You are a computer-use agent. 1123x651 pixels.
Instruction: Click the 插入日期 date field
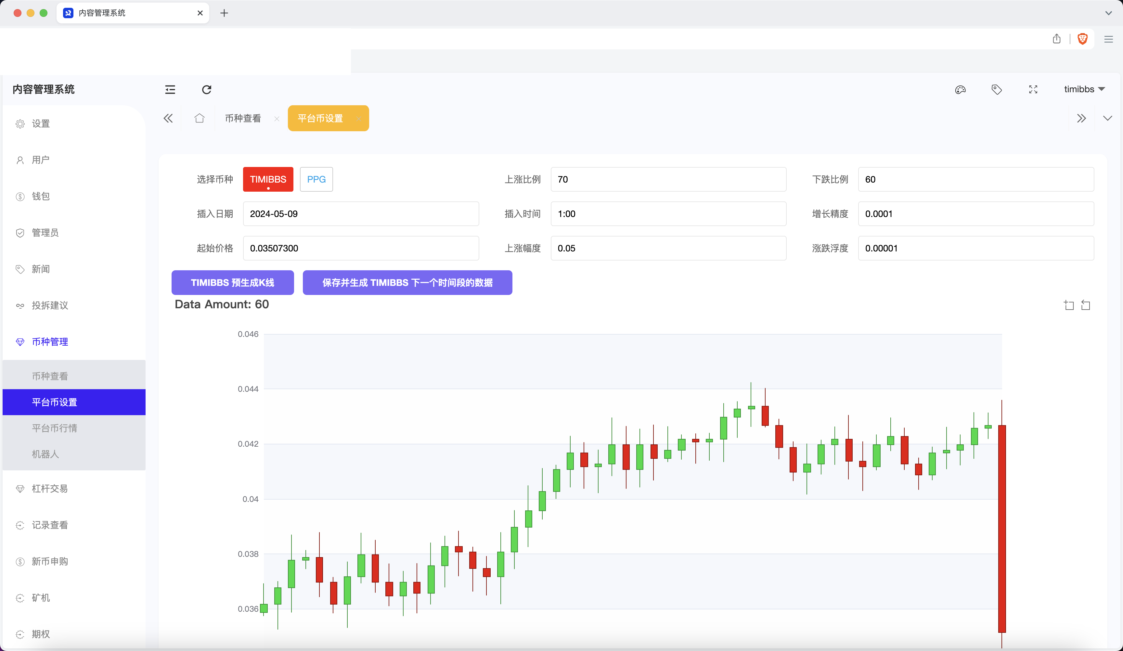(x=361, y=214)
